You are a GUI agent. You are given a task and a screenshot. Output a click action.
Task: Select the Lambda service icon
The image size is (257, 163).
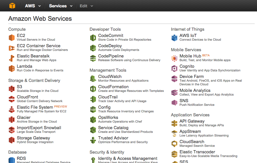(12, 69)
